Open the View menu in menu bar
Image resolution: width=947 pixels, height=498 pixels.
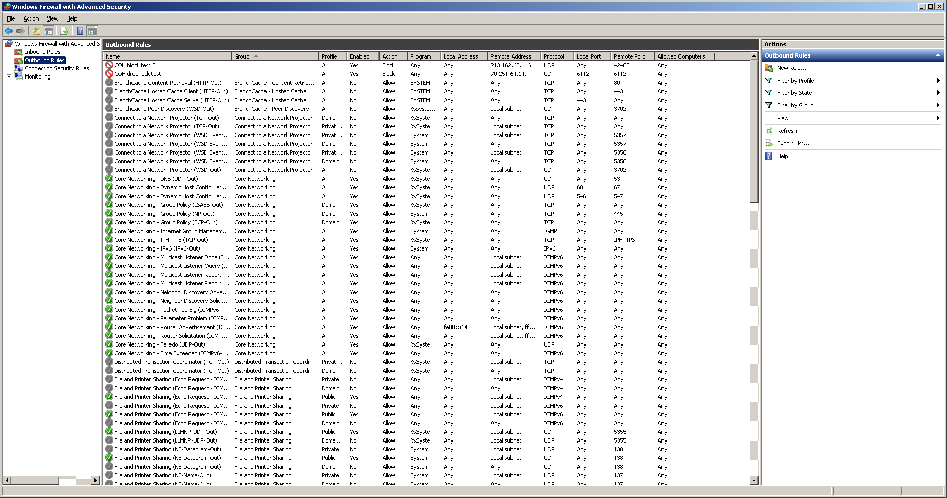coord(52,18)
